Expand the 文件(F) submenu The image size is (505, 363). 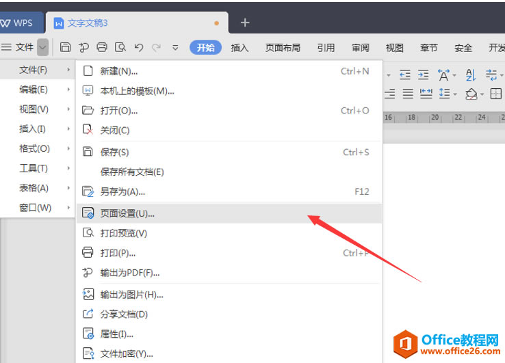point(38,70)
